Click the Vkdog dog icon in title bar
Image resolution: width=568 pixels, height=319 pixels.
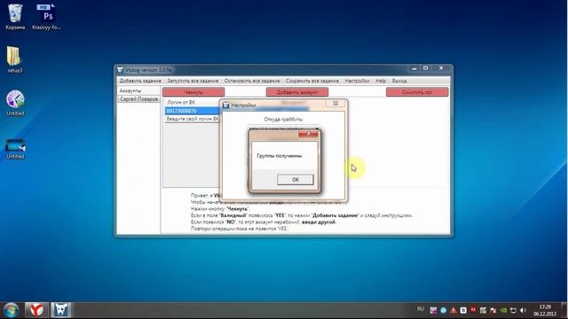pyautogui.click(x=121, y=69)
